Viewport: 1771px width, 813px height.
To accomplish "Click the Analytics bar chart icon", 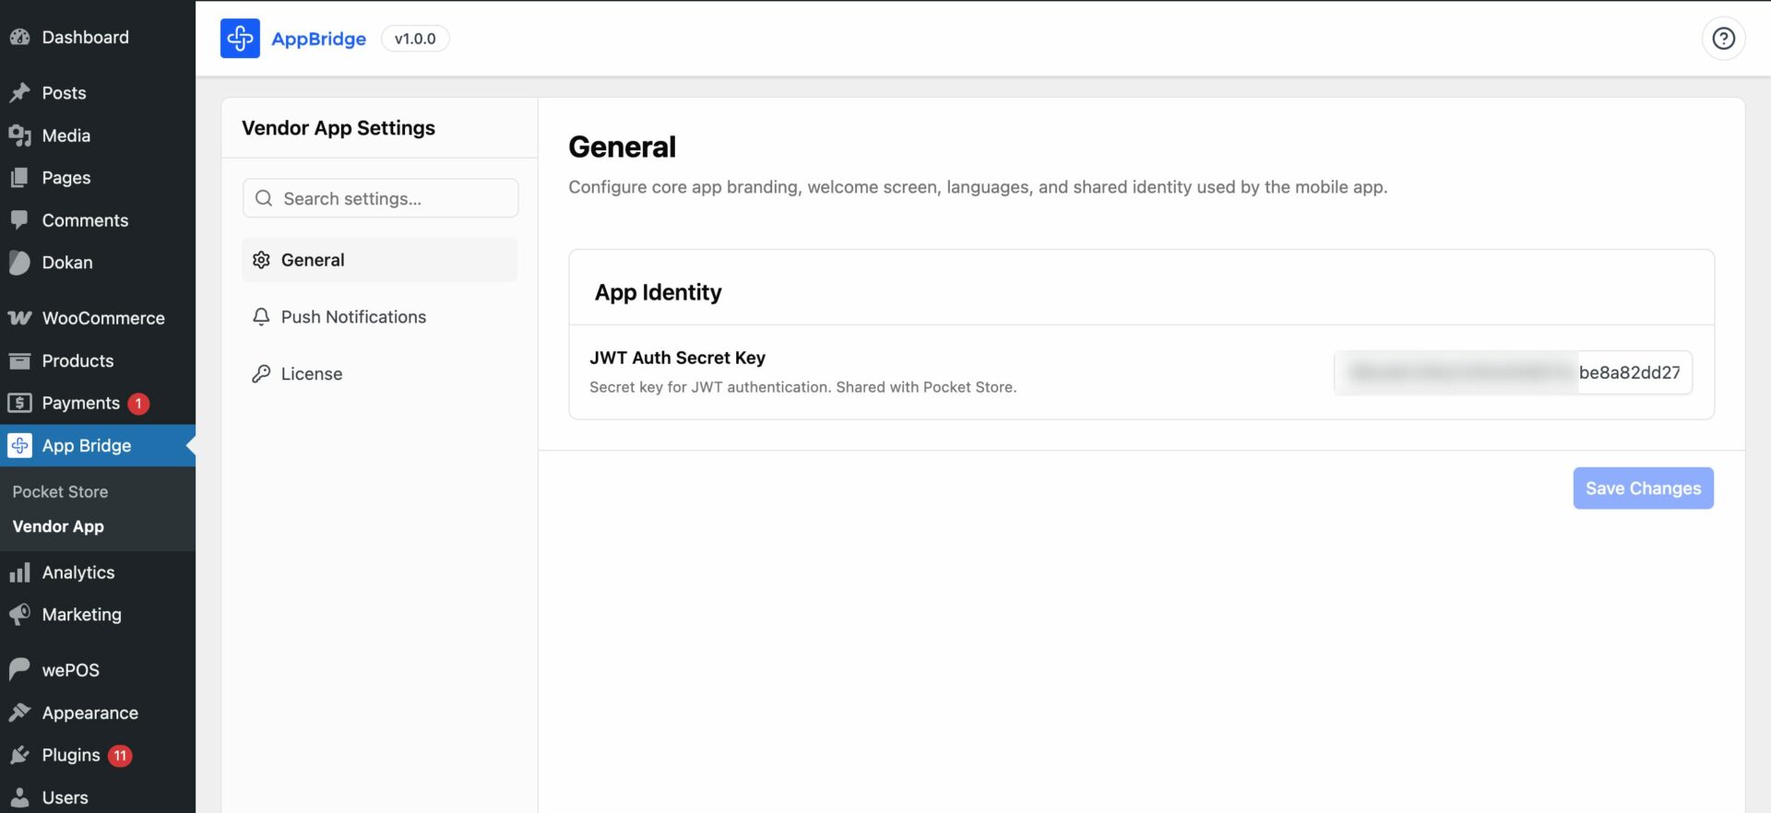I will pyautogui.click(x=20, y=572).
